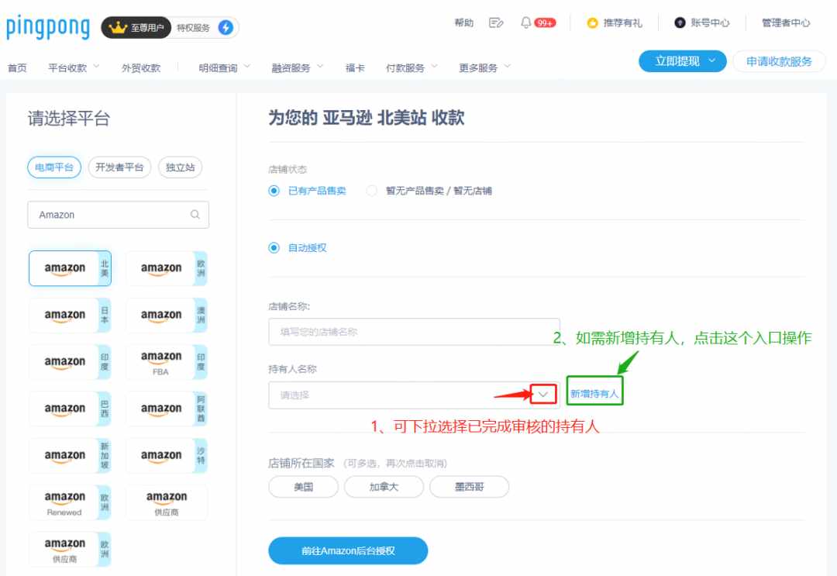Image resolution: width=837 pixels, height=576 pixels.
Task: Select the 自动授权 radio option
Action: click(274, 248)
